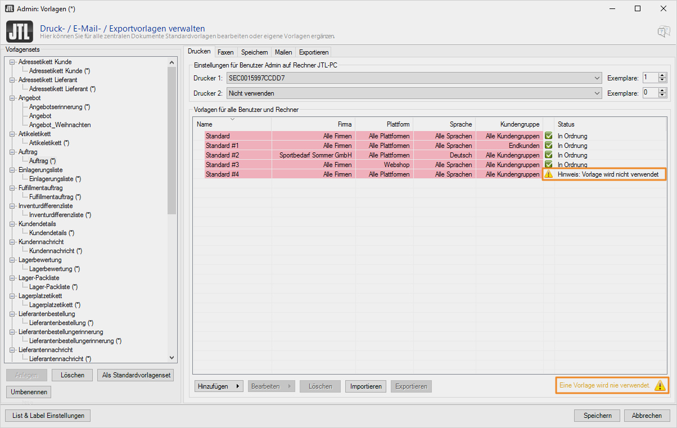The height and width of the screenshot is (428, 677).
Task: Click Als Standardvorlagenset button
Action: coord(136,375)
